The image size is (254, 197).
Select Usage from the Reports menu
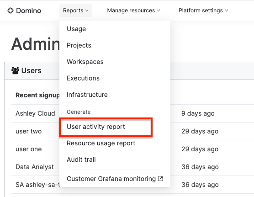tap(76, 29)
